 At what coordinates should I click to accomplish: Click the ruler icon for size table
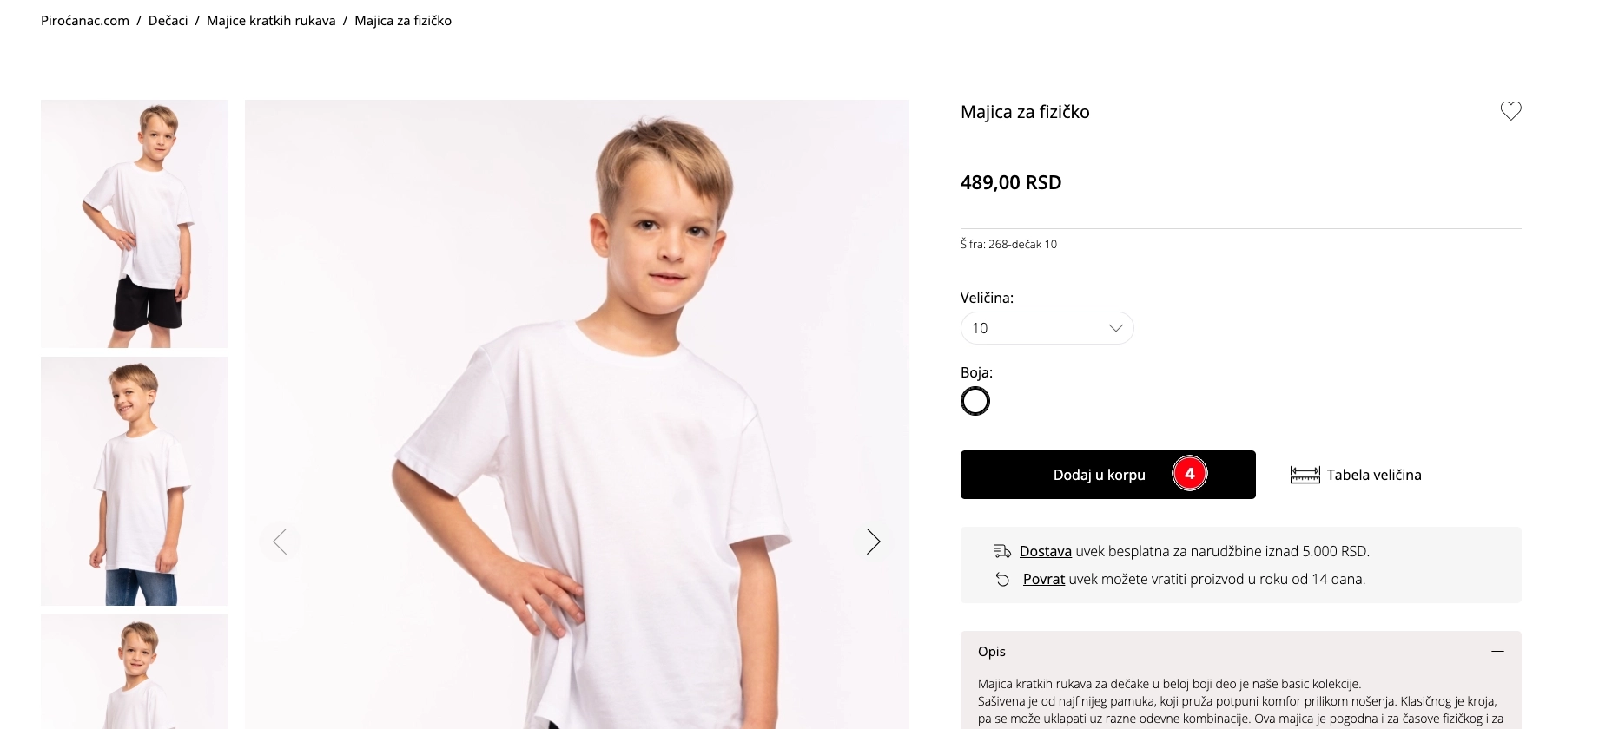(1305, 475)
